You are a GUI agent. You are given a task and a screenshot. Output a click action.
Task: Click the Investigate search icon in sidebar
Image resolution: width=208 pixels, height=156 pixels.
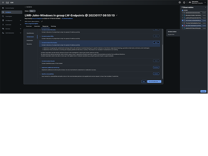(3, 16)
